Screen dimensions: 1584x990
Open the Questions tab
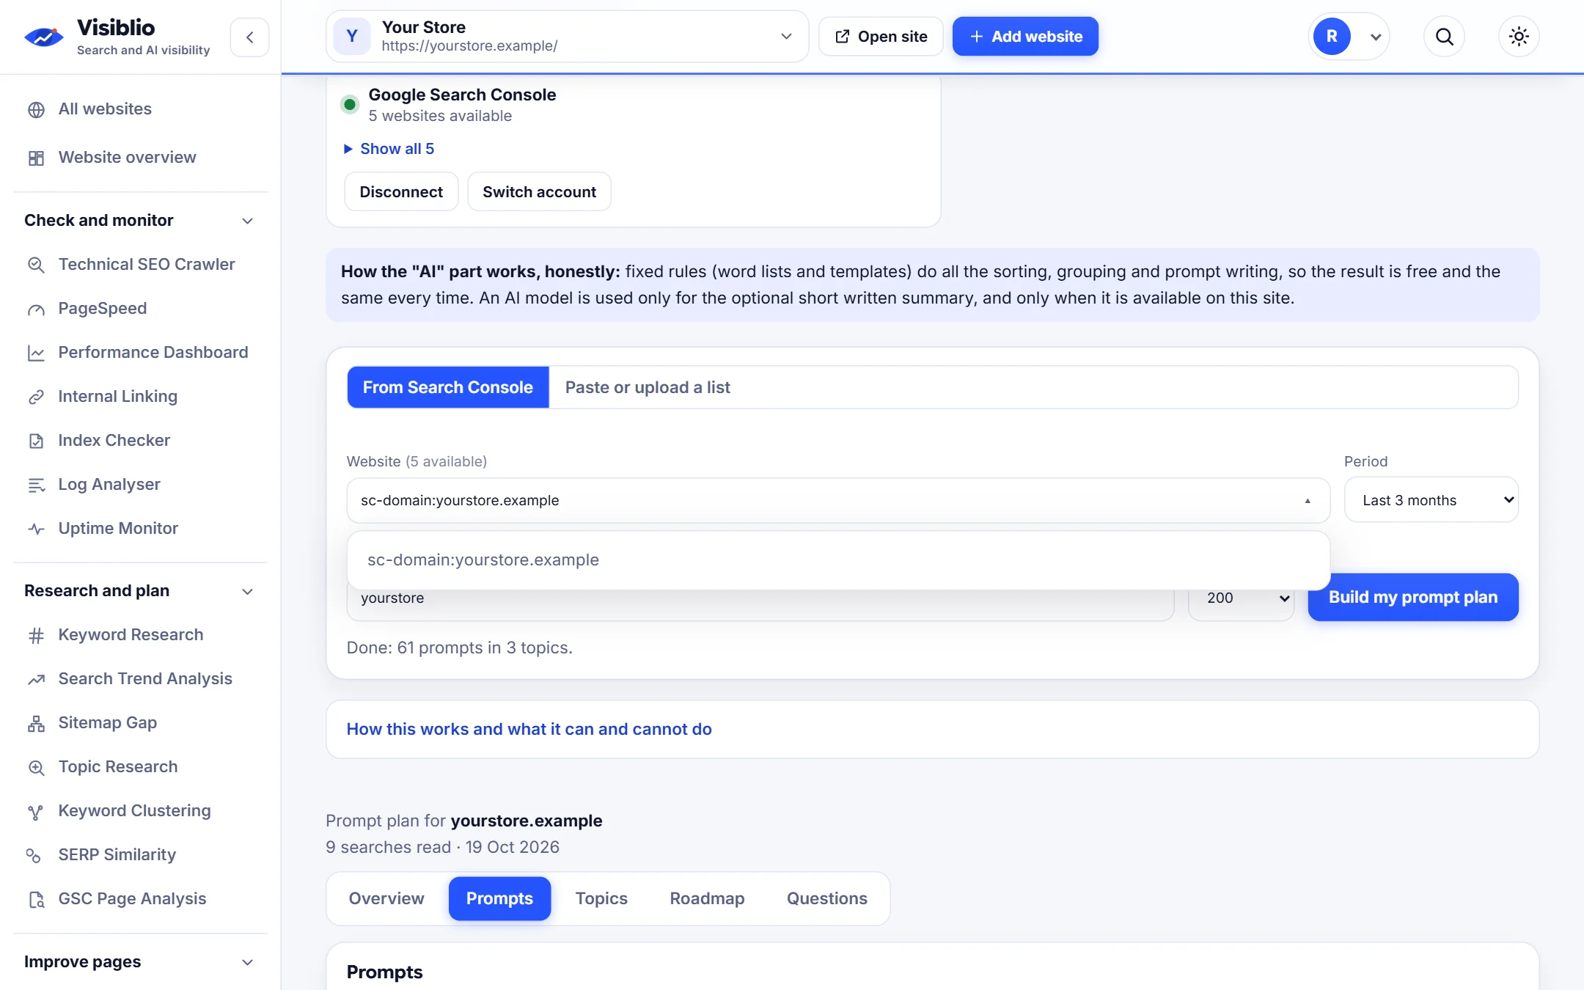tap(827, 899)
